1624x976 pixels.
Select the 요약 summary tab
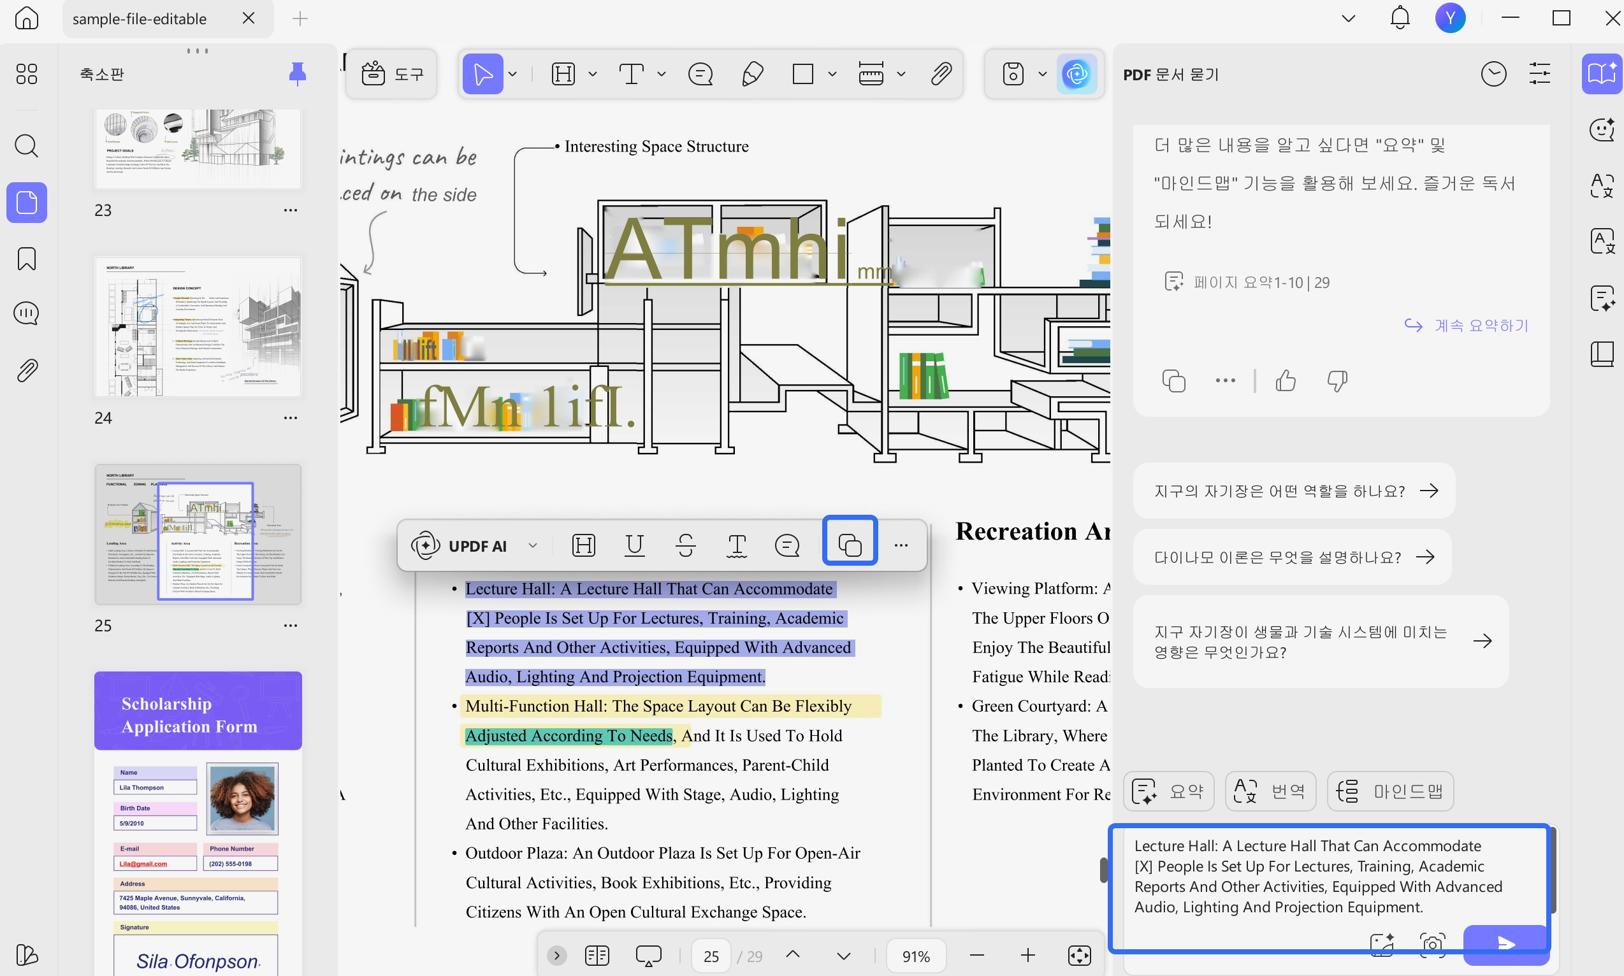coord(1169,791)
